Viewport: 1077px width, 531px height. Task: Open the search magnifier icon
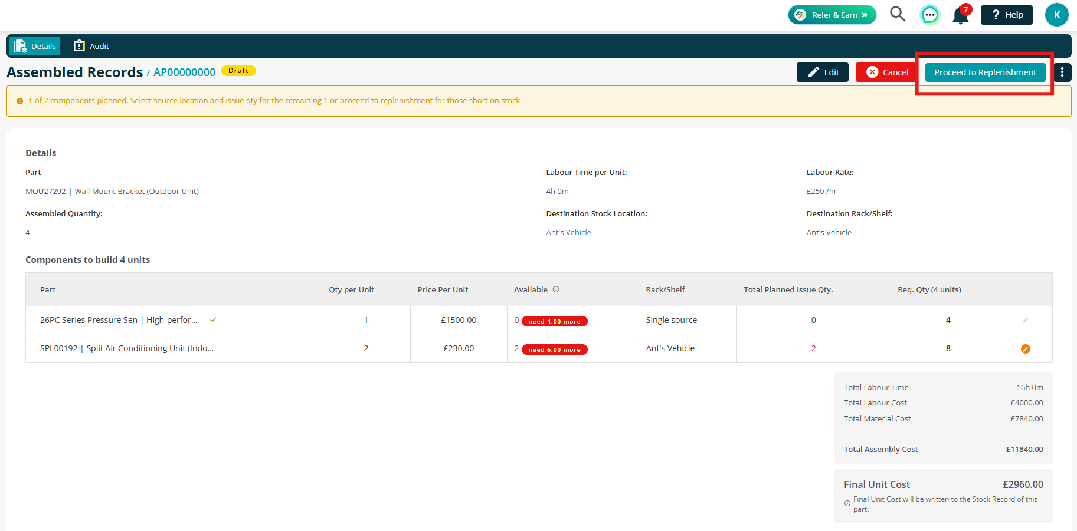[x=898, y=14]
